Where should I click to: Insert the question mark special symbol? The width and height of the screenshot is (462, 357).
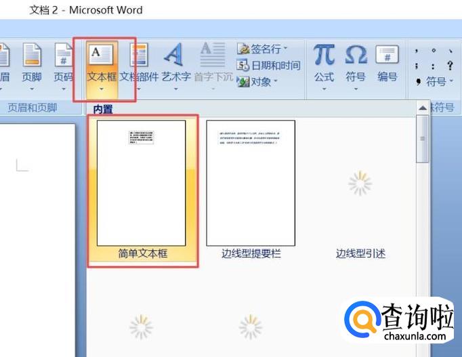click(450, 66)
